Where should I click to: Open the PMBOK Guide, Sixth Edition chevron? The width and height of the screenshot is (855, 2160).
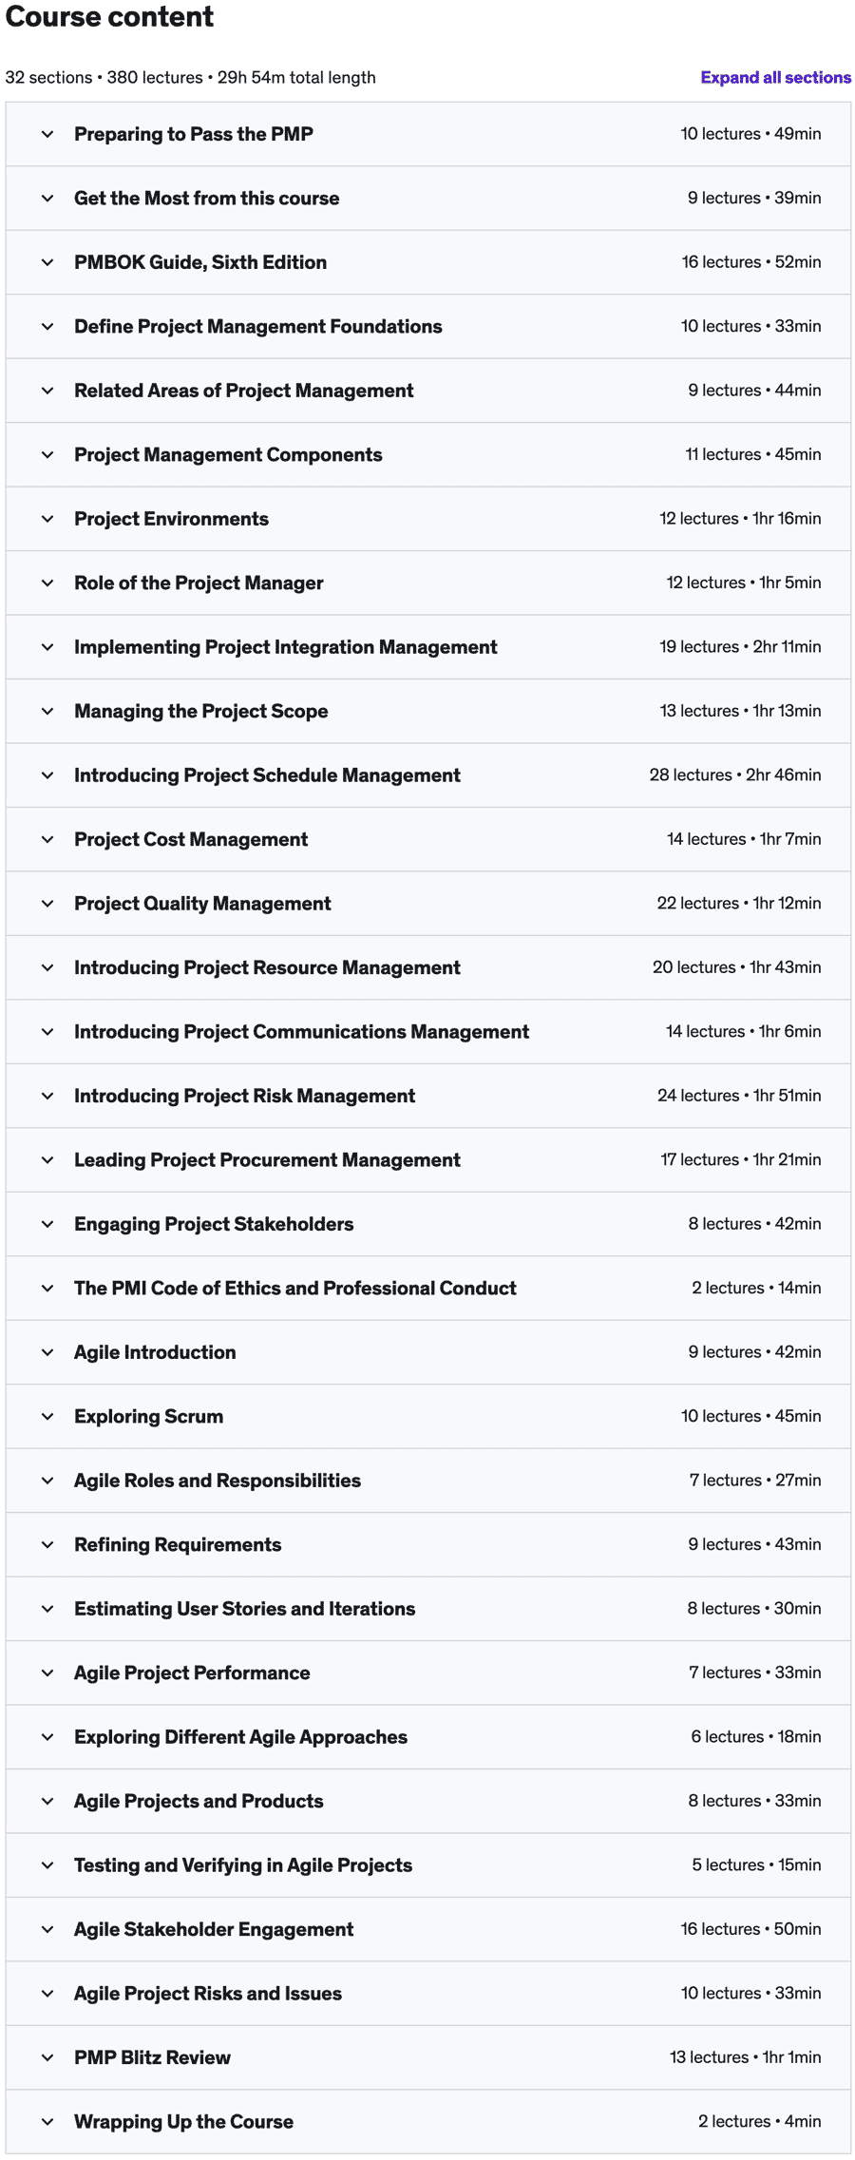[47, 262]
